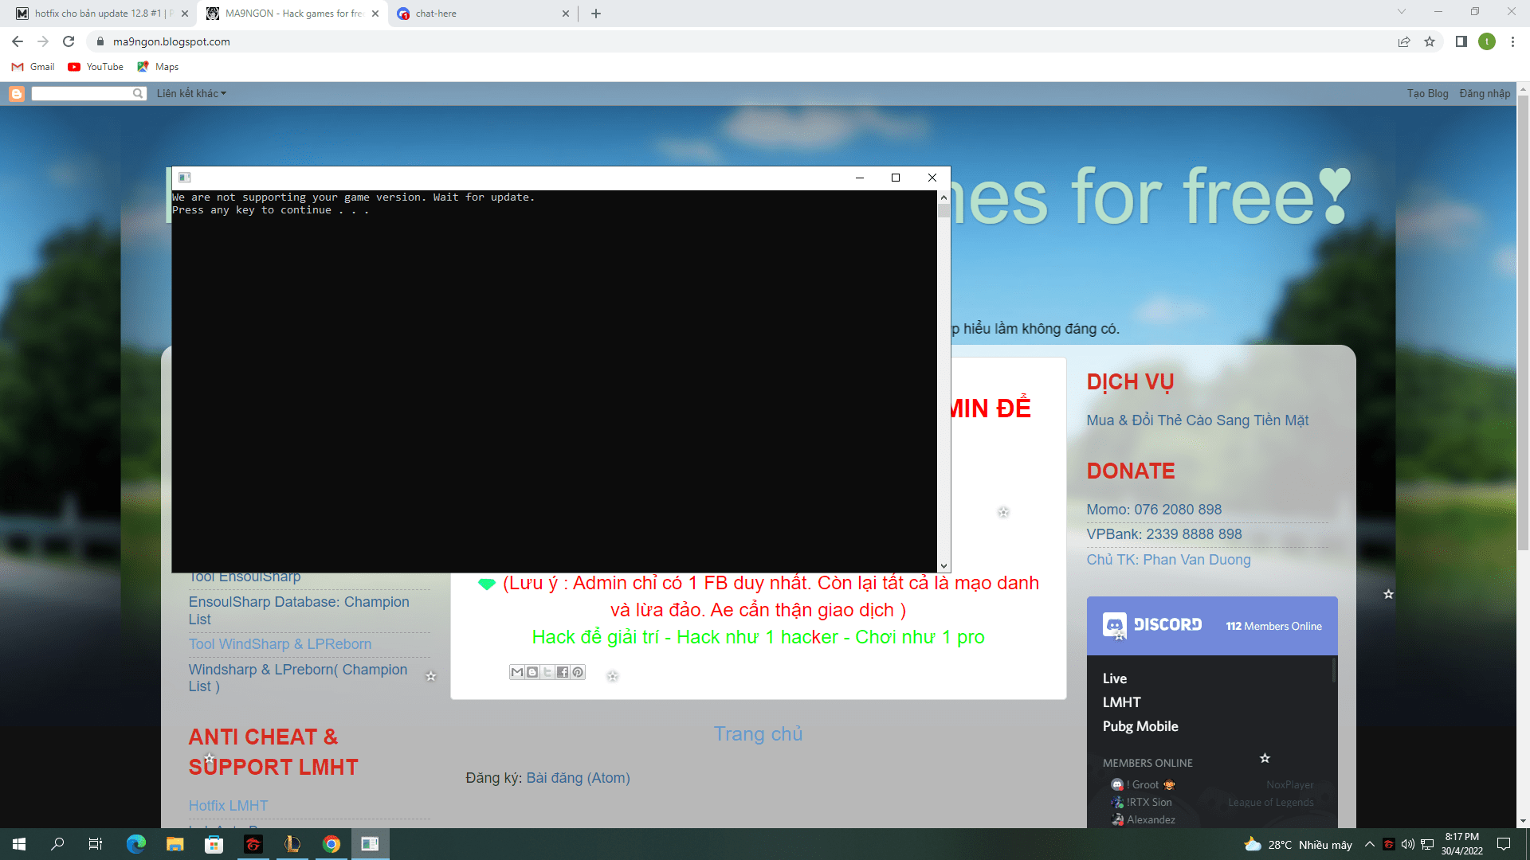Image resolution: width=1530 pixels, height=860 pixels.
Task: Click the Blogger search magnifier icon
Action: coord(138,94)
